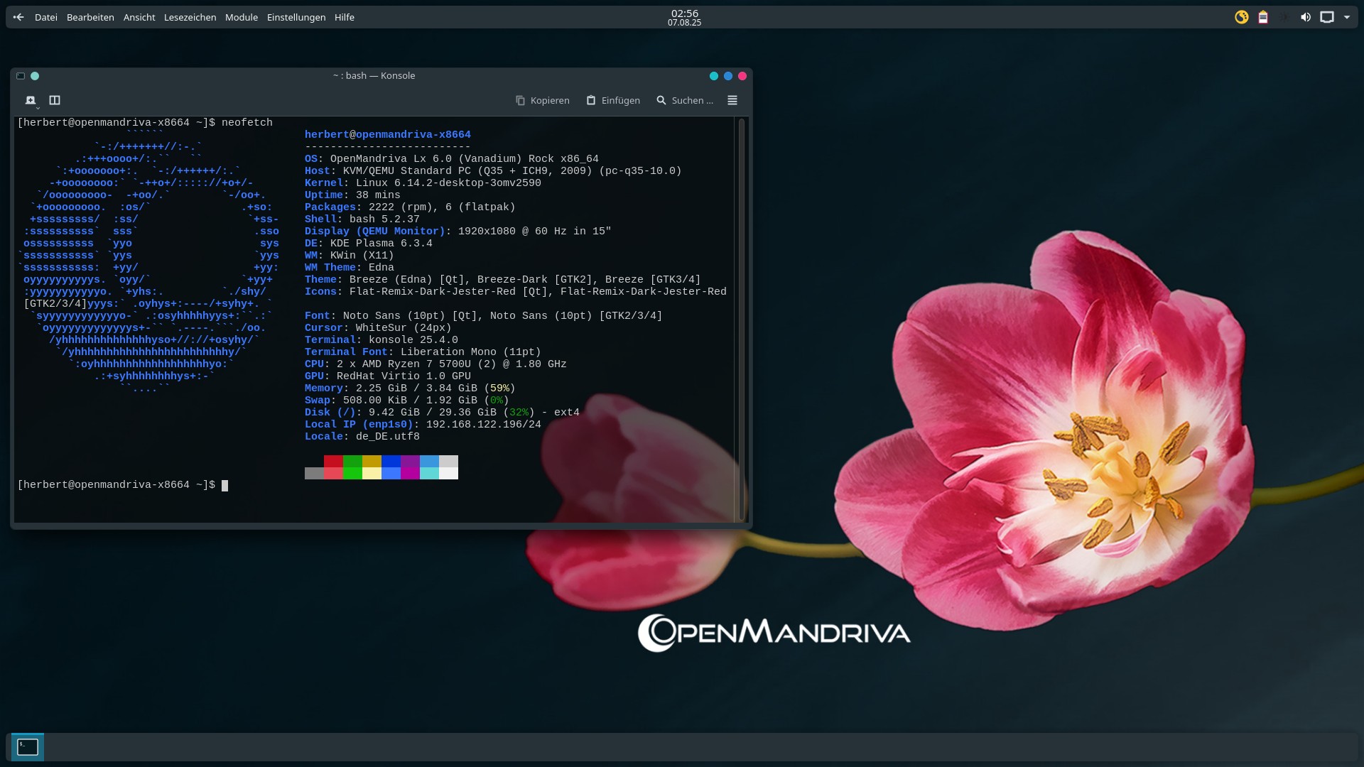The image size is (1364, 767).
Task: Open the Einstellungen menu
Action: [296, 17]
